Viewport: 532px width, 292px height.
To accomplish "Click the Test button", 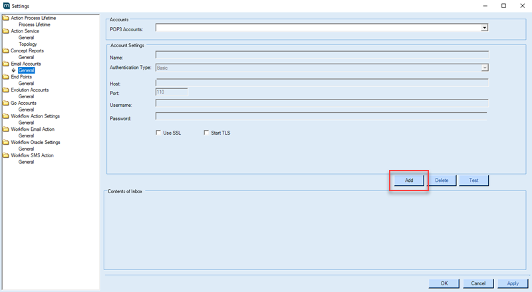I will 473,180.
